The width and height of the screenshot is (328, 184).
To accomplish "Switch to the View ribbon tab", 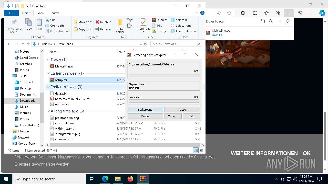I will pos(55,13).
